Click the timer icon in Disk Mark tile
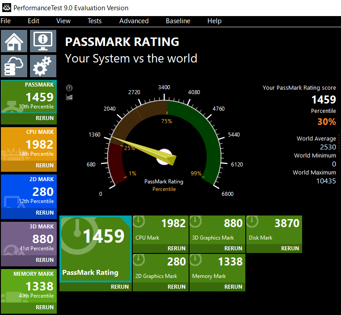341x315 pixels. click(253, 221)
